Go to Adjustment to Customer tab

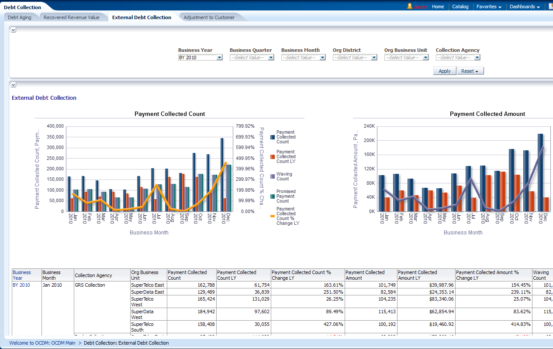pyautogui.click(x=209, y=17)
